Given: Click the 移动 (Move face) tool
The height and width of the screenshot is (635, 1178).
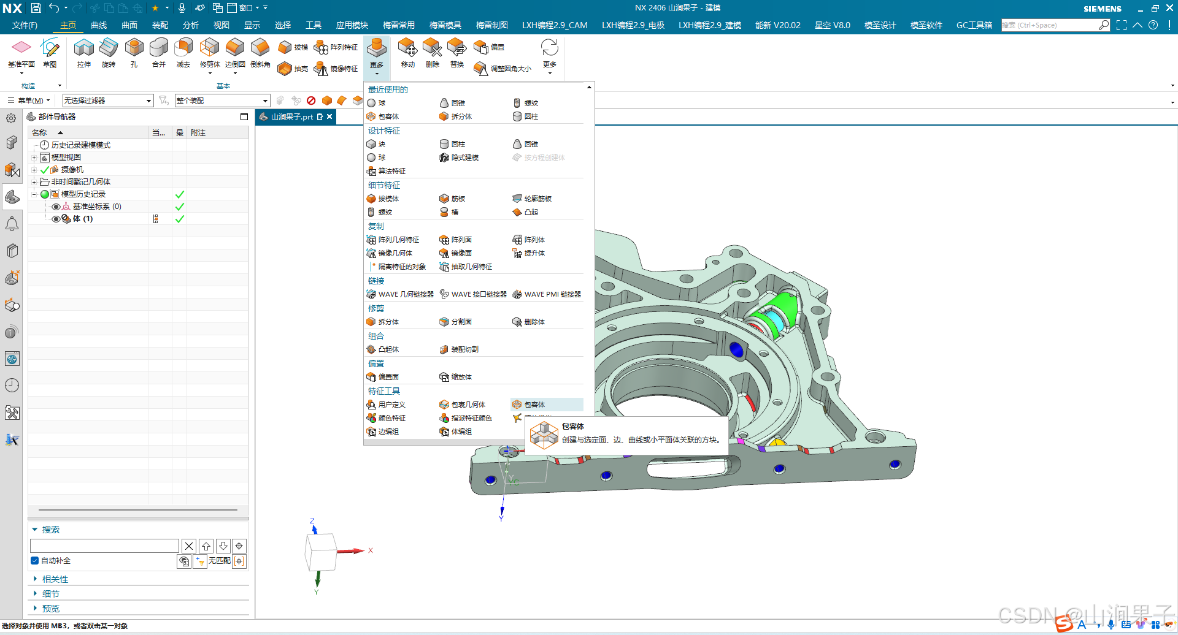Looking at the screenshot, I should (x=407, y=53).
